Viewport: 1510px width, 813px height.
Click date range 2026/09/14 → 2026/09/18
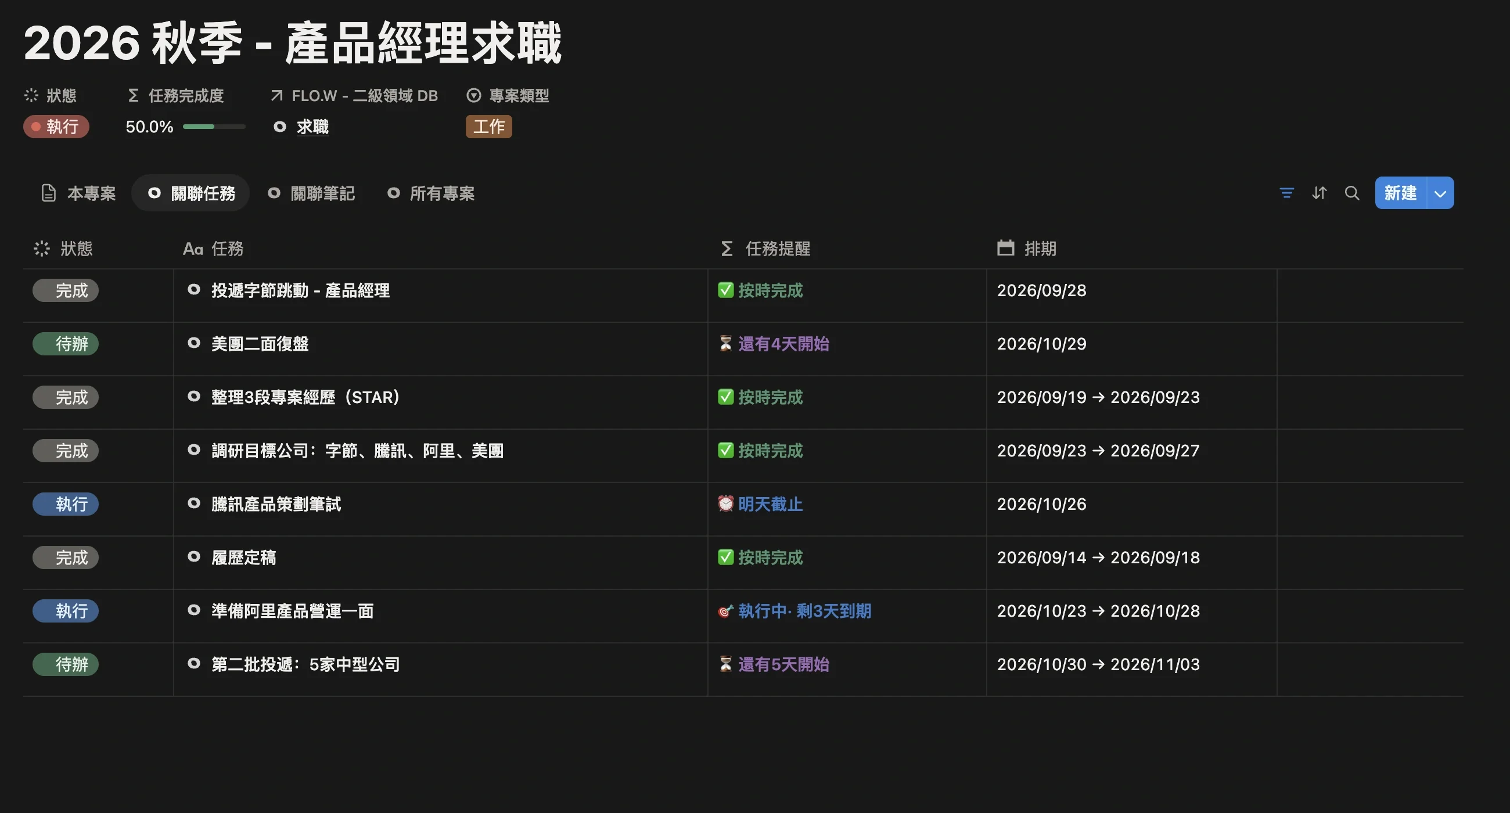point(1098,557)
